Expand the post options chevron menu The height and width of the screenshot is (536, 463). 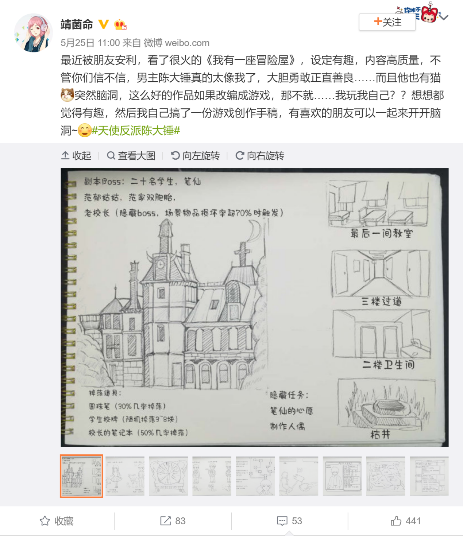point(444,17)
